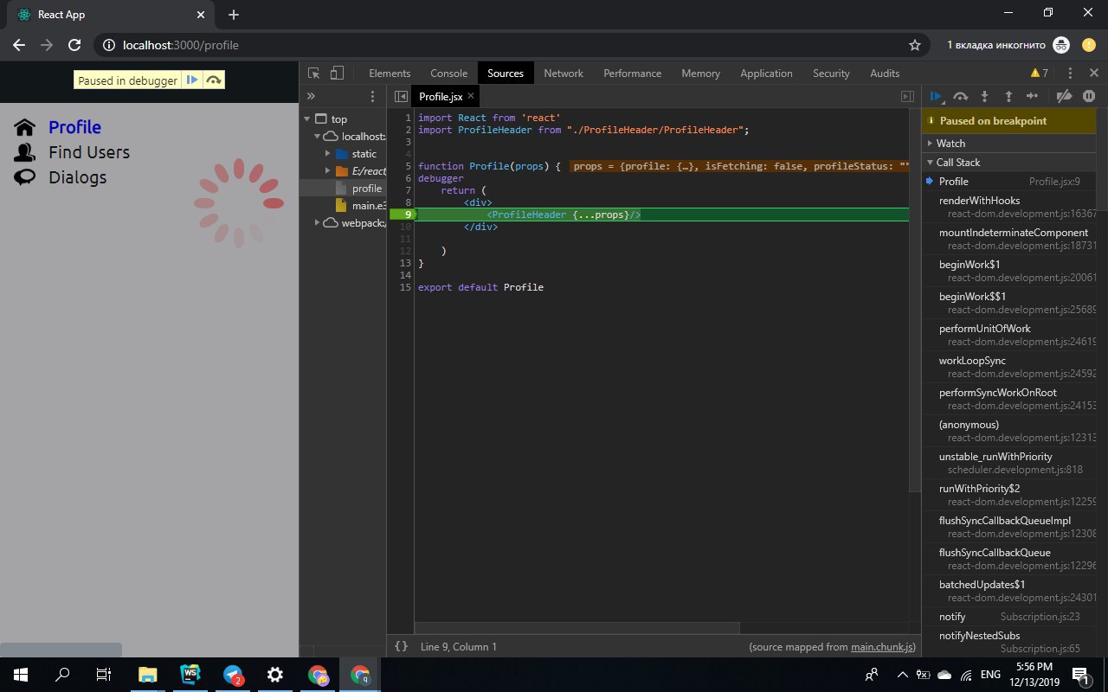
Task: Step into next function call
Action: 984,97
